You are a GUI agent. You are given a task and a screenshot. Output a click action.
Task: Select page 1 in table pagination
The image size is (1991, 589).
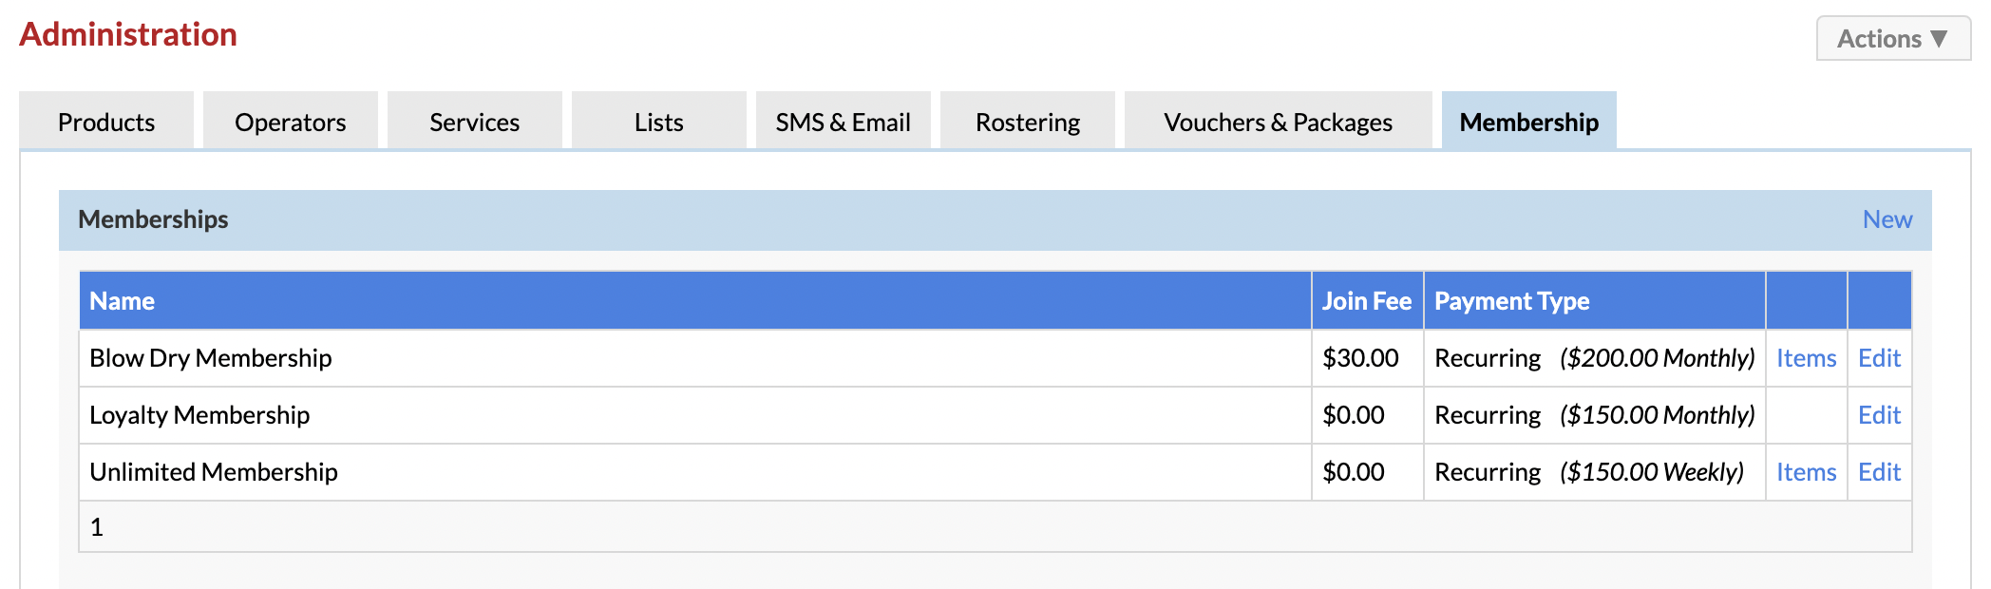click(97, 527)
